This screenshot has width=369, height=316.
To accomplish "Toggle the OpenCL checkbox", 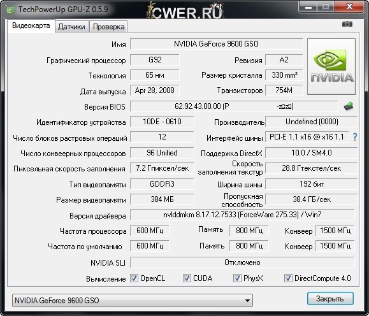I will [134, 278].
